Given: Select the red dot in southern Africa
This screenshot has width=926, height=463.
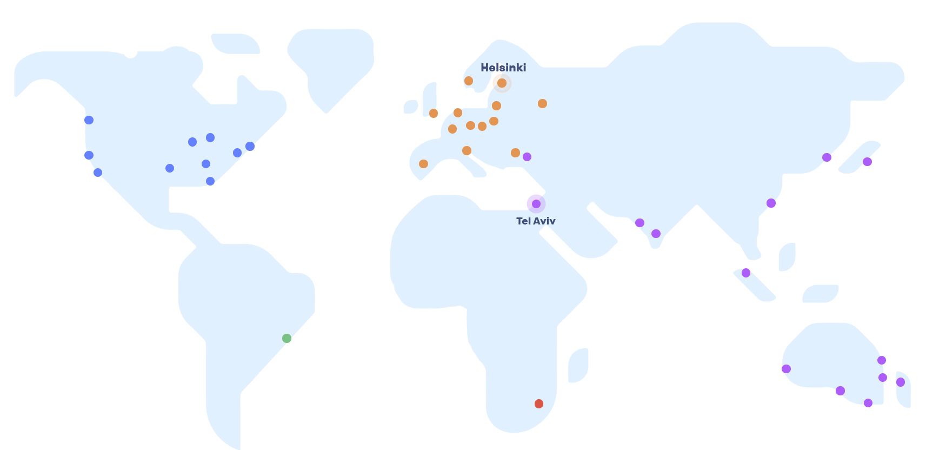Looking at the screenshot, I should 538,404.
